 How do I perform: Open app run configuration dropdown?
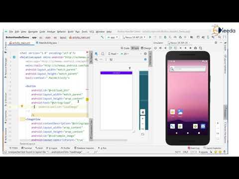pos(113,37)
